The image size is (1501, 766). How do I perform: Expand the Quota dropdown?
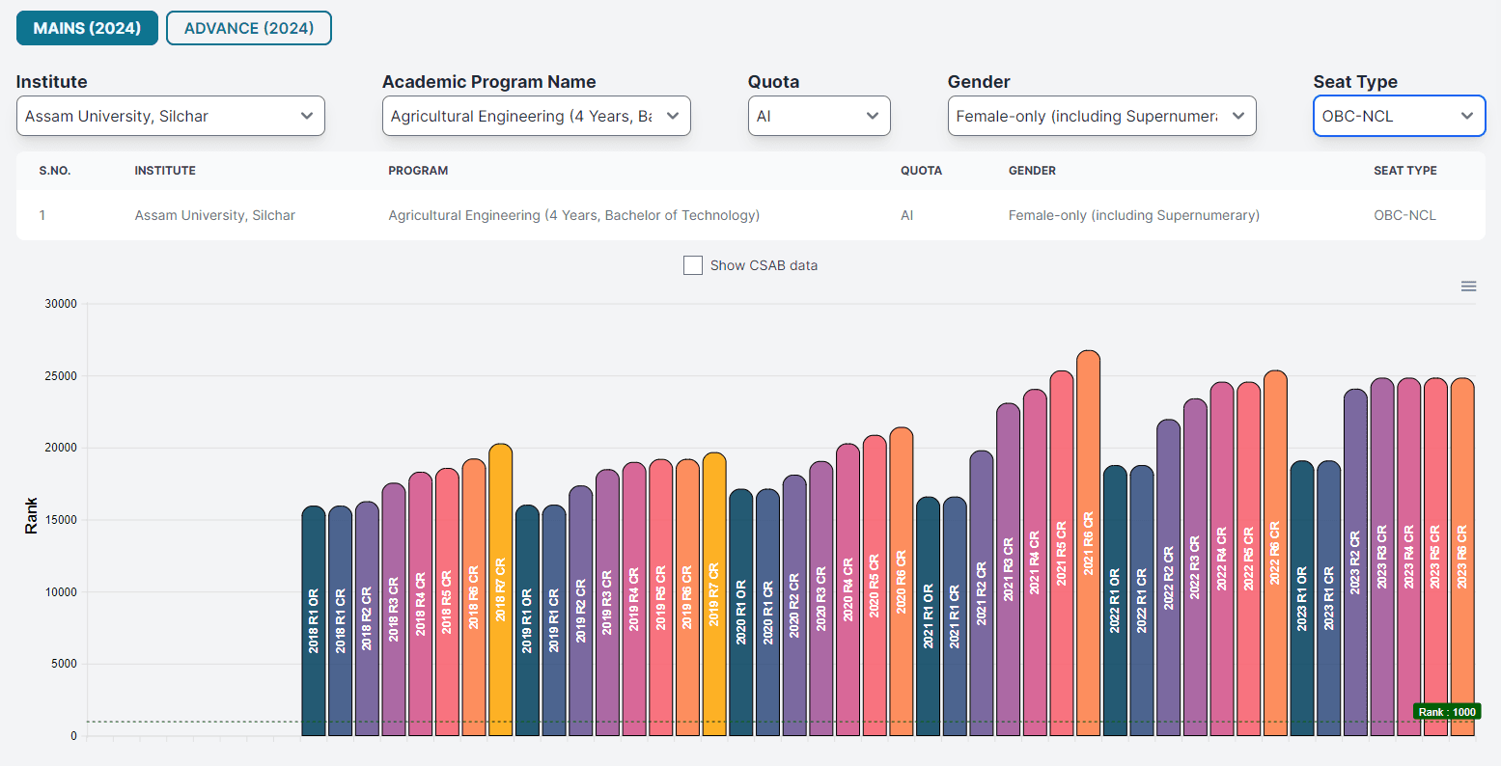(819, 116)
